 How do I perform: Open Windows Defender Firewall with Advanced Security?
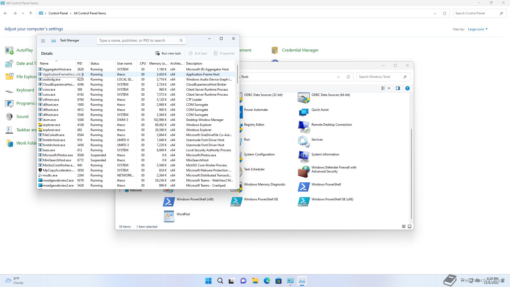point(327,171)
